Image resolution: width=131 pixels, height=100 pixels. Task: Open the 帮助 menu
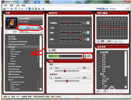[23, 5]
